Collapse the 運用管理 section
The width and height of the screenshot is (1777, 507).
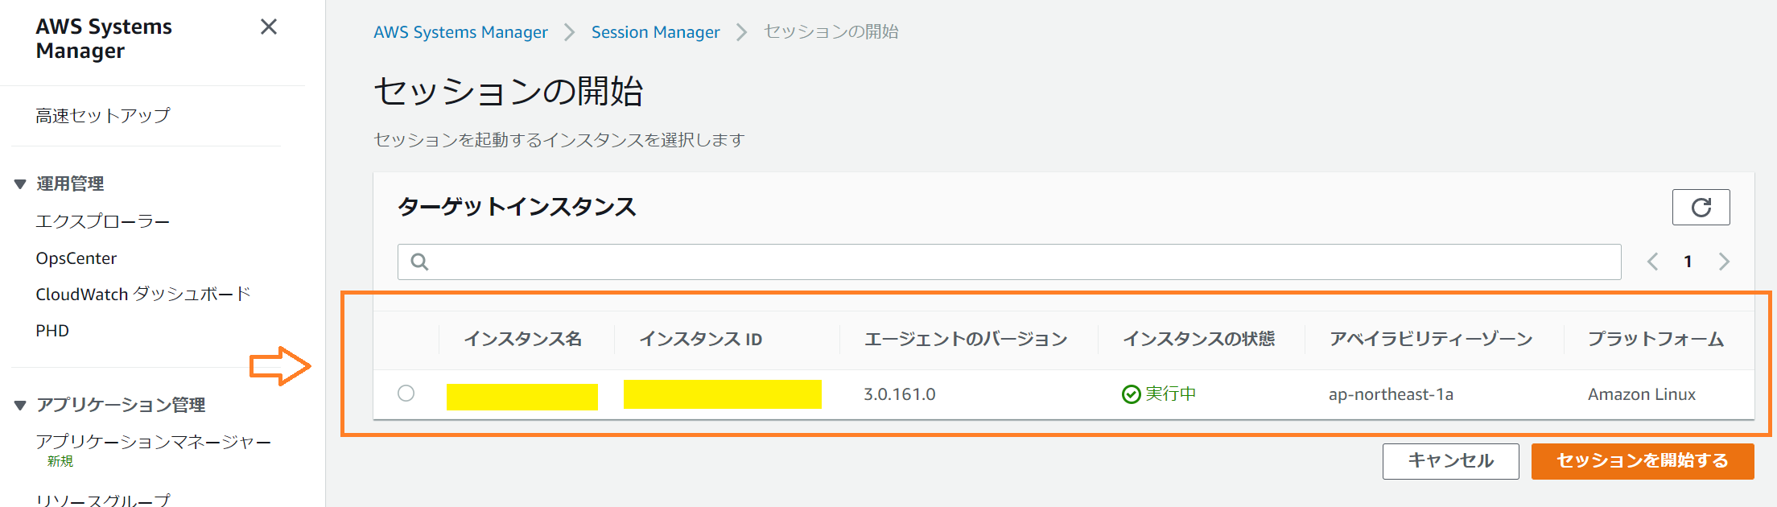21,184
